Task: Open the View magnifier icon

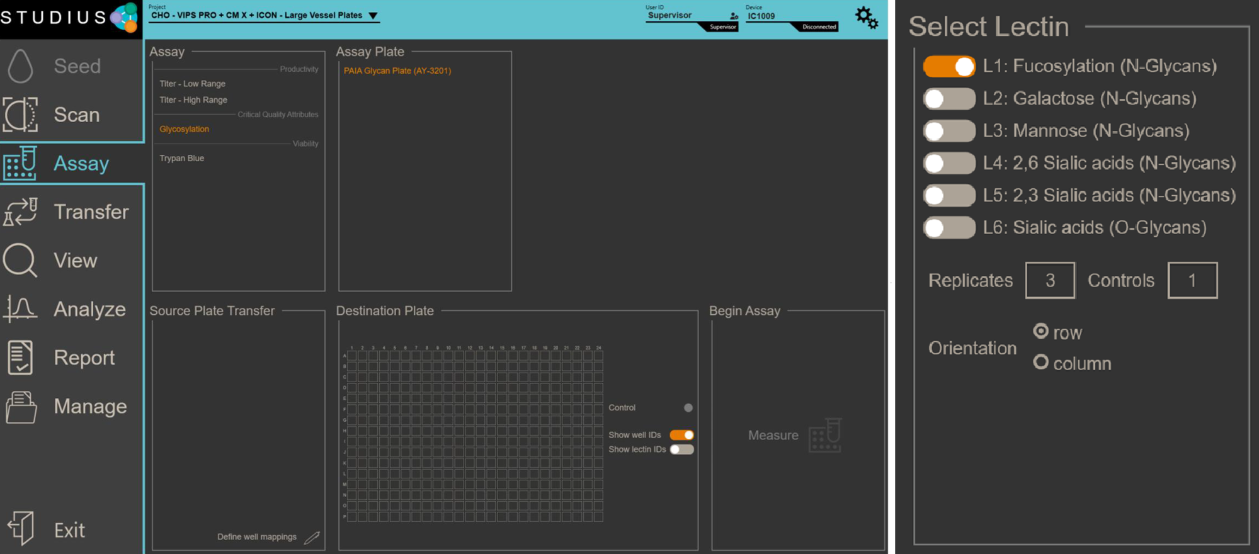Action: coord(20,260)
